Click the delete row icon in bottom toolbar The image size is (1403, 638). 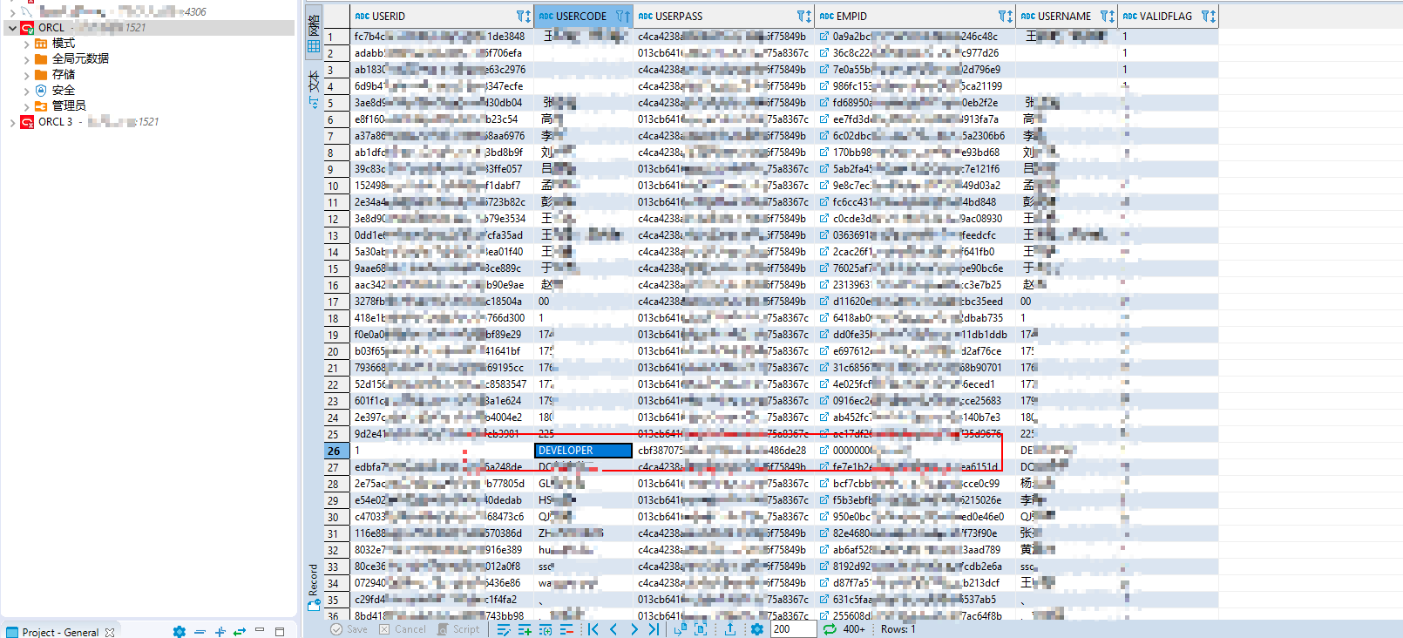(x=566, y=629)
